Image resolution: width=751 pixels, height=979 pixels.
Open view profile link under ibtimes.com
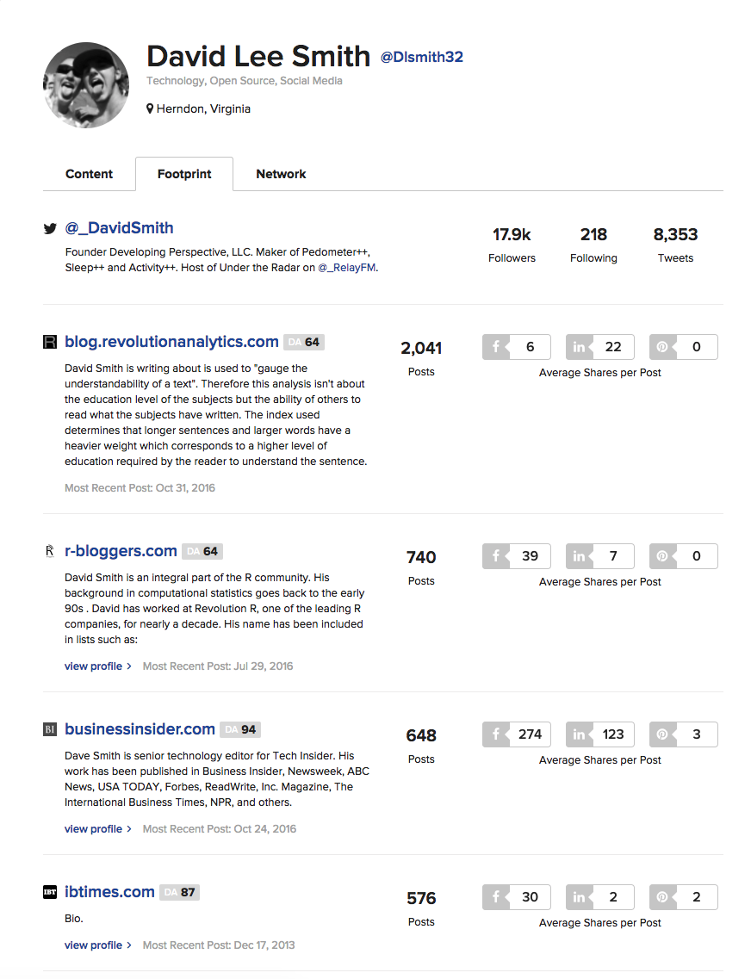click(x=97, y=945)
